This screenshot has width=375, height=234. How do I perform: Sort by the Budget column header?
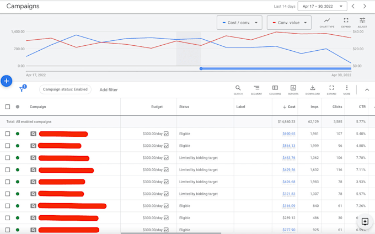pyautogui.click(x=157, y=107)
